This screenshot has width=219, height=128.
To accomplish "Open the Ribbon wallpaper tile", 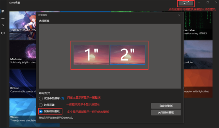I will coord(23,84).
